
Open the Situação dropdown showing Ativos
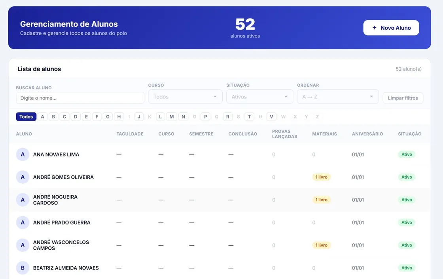pyautogui.click(x=259, y=96)
